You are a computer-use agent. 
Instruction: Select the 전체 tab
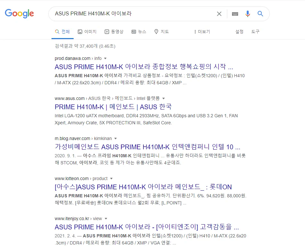(x=62, y=32)
